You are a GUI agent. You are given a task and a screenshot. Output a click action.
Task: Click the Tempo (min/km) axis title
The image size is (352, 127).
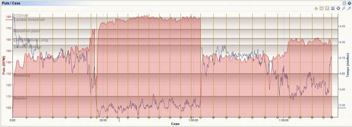[x=348, y=65]
